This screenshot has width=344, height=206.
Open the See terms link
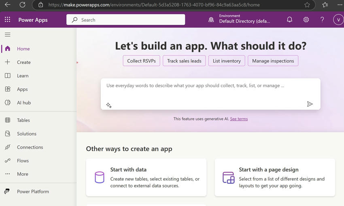pyautogui.click(x=239, y=119)
